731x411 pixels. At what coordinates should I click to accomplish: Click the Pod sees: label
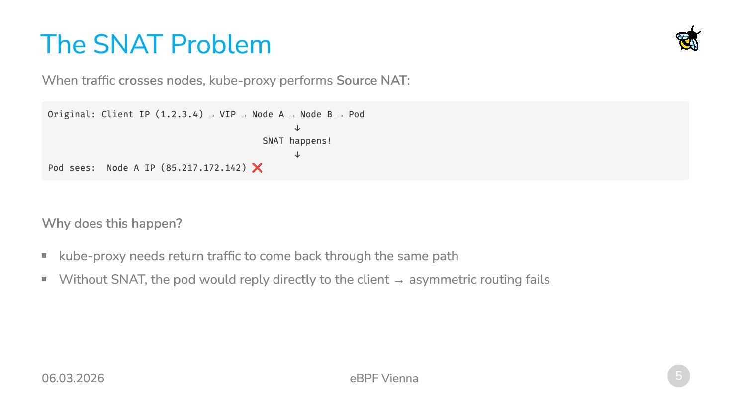(71, 168)
